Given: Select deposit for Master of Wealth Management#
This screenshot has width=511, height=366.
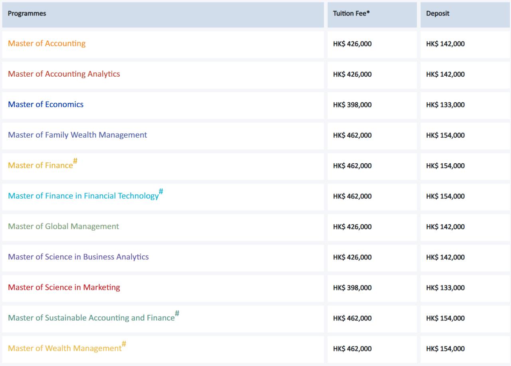Looking at the screenshot, I should (445, 349).
